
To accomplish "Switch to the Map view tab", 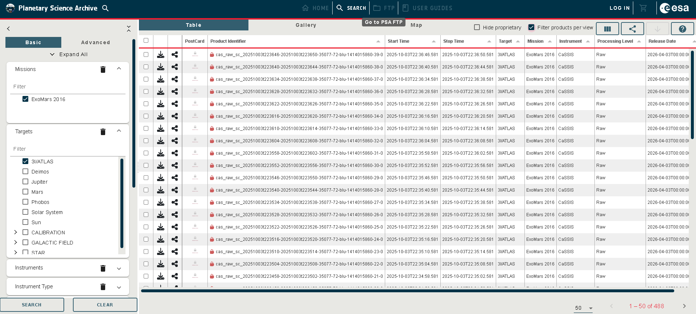I will [x=416, y=25].
